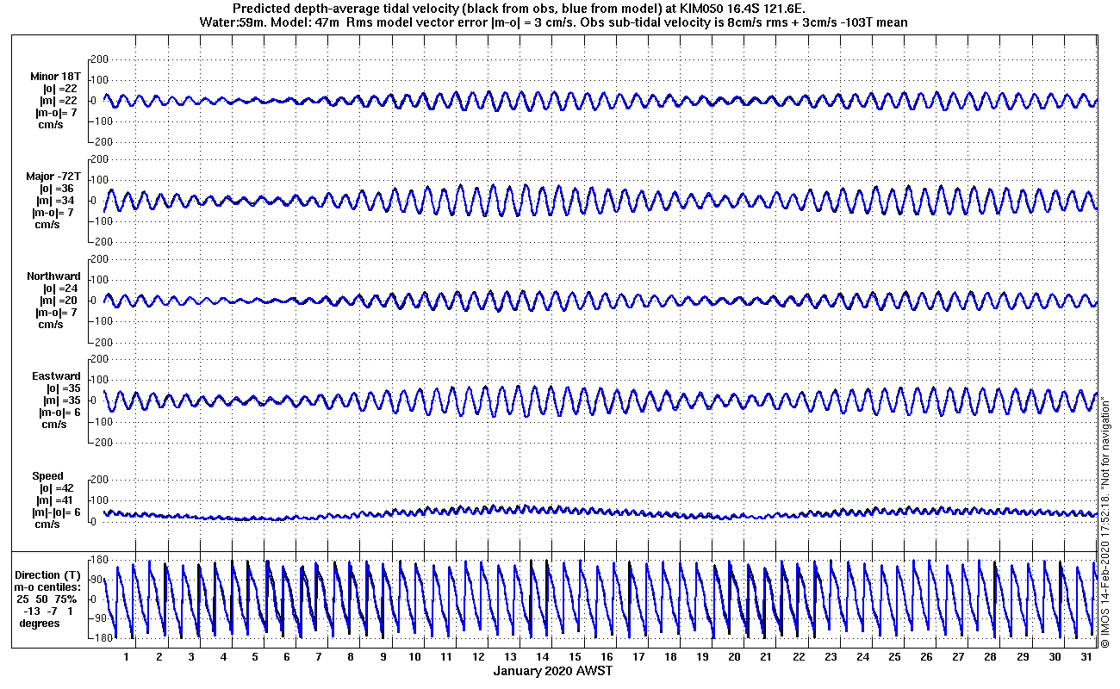Click the '200' tick of Minor panel
Image resolution: width=1120 pixels, height=689 pixels.
click(x=98, y=59)
